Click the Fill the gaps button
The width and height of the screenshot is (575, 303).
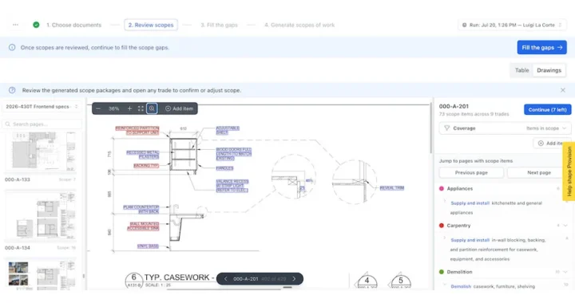point(541,48)
